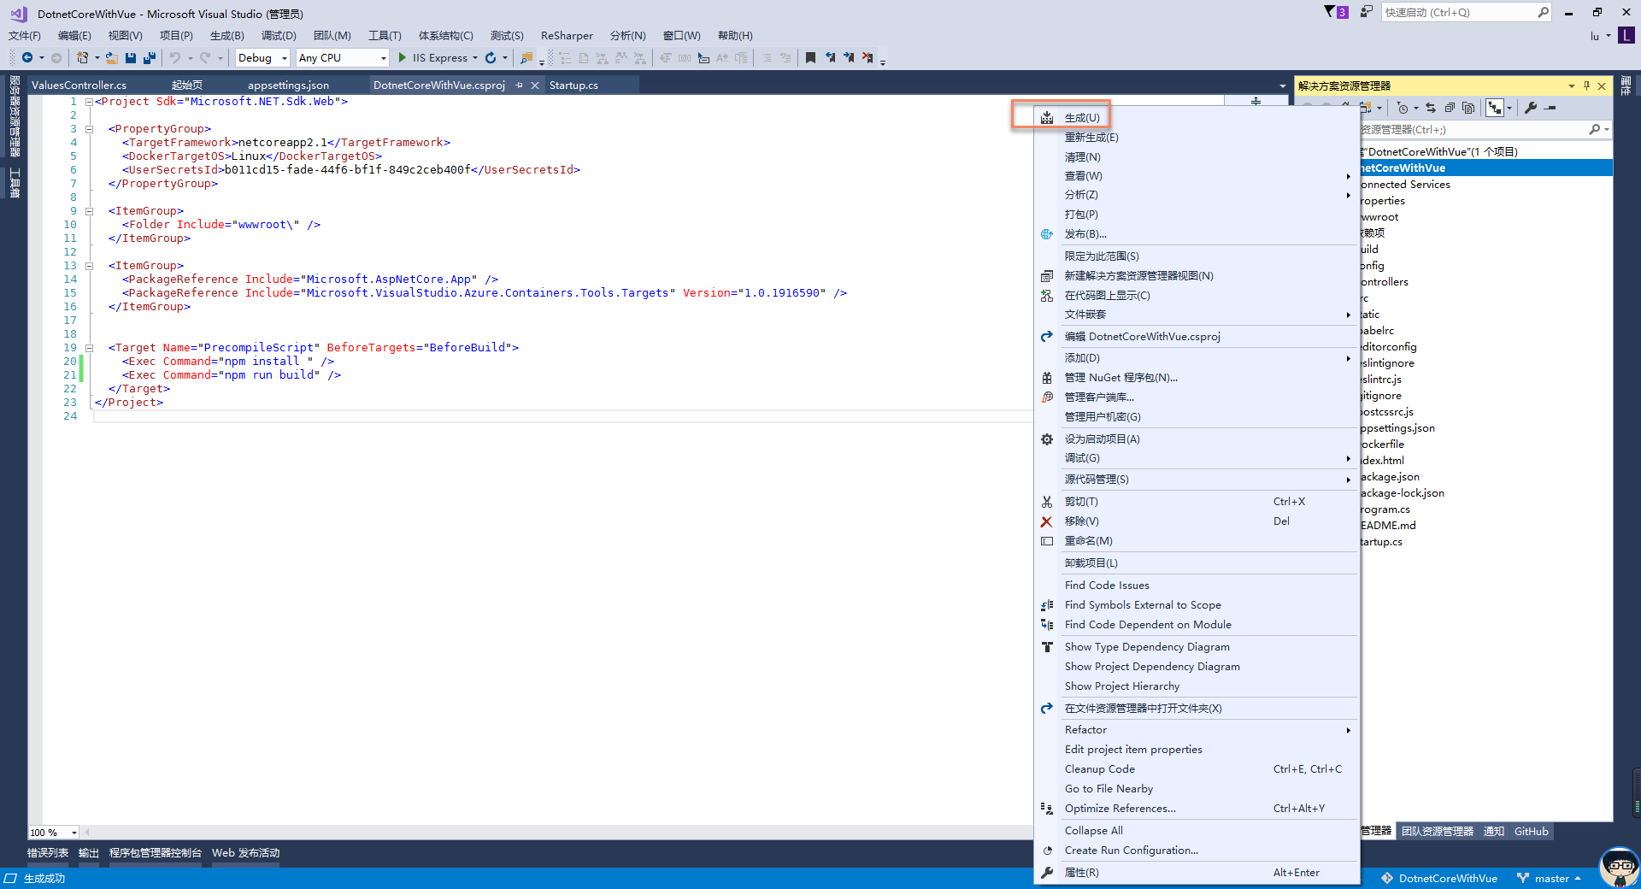This screenshot has width=1641, height=889.
Task: Start debugging with IIS Express play button
Action: [403, 58]
